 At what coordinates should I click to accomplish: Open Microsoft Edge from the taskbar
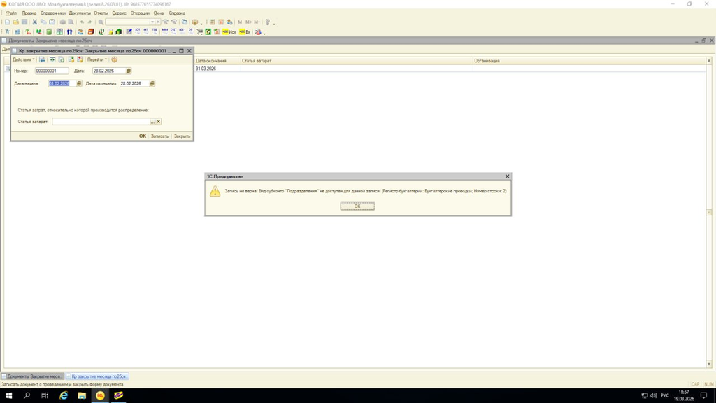pyautogui.click(x=64, y=395)
